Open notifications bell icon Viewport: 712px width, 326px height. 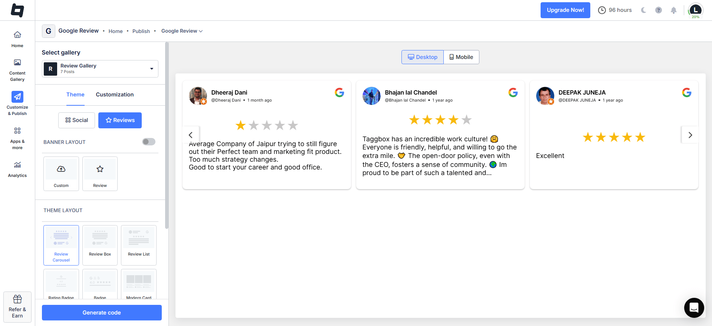click(x=674, y=10)
